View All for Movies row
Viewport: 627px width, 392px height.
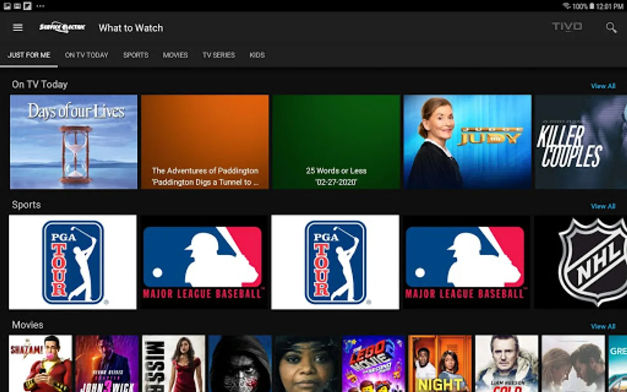click(x=603, y=326)
